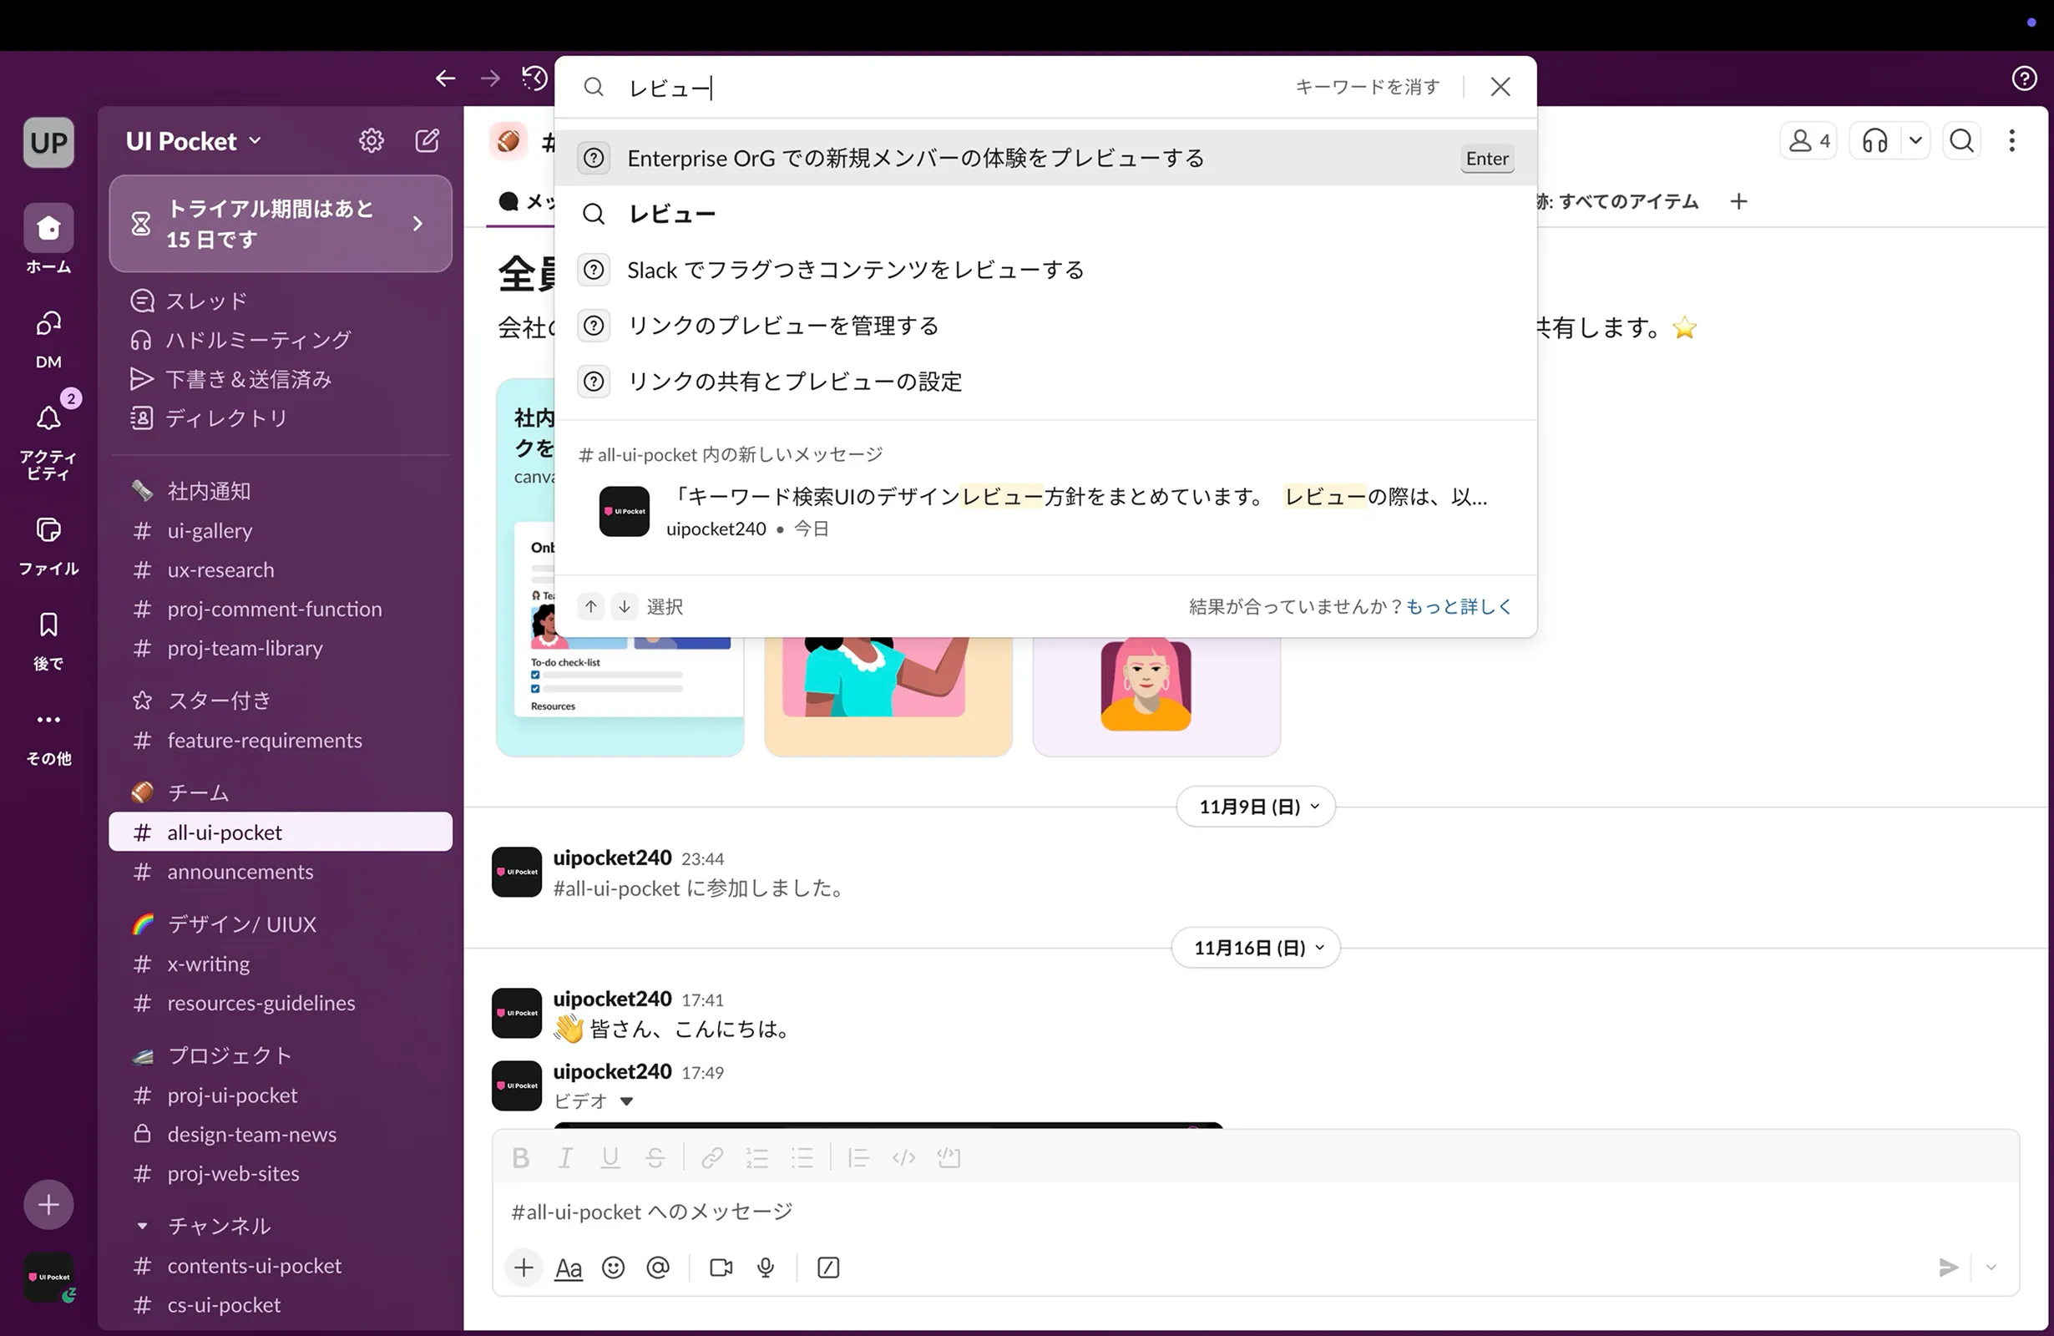Image resolution: width=2054 pixels, height=1336 pixels.
Task: View channel members count 4
Action: tap(1809, 140)
